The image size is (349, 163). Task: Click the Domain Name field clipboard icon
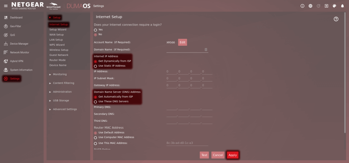[x=206, y=49]
